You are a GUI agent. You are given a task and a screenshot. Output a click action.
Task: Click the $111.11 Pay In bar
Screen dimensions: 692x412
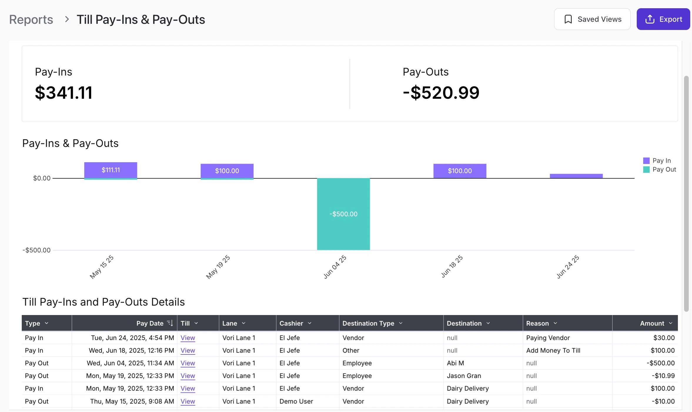(x=111, y=170)
